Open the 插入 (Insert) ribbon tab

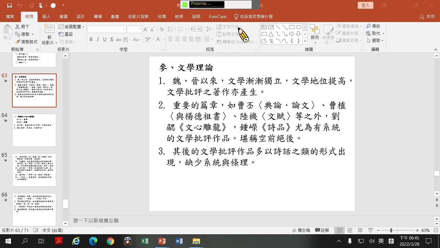(x=46, y=17)
